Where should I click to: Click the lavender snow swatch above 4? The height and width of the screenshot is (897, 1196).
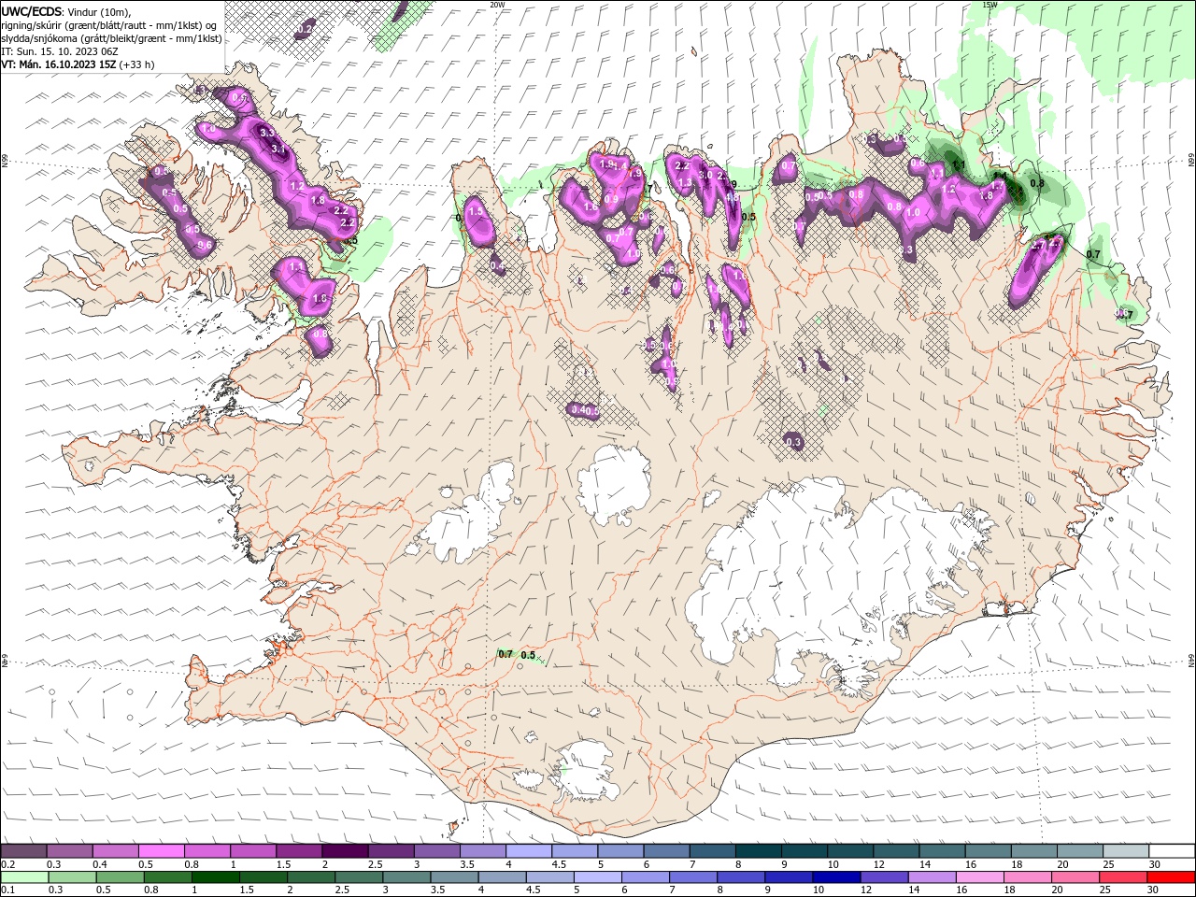(529, 851)
